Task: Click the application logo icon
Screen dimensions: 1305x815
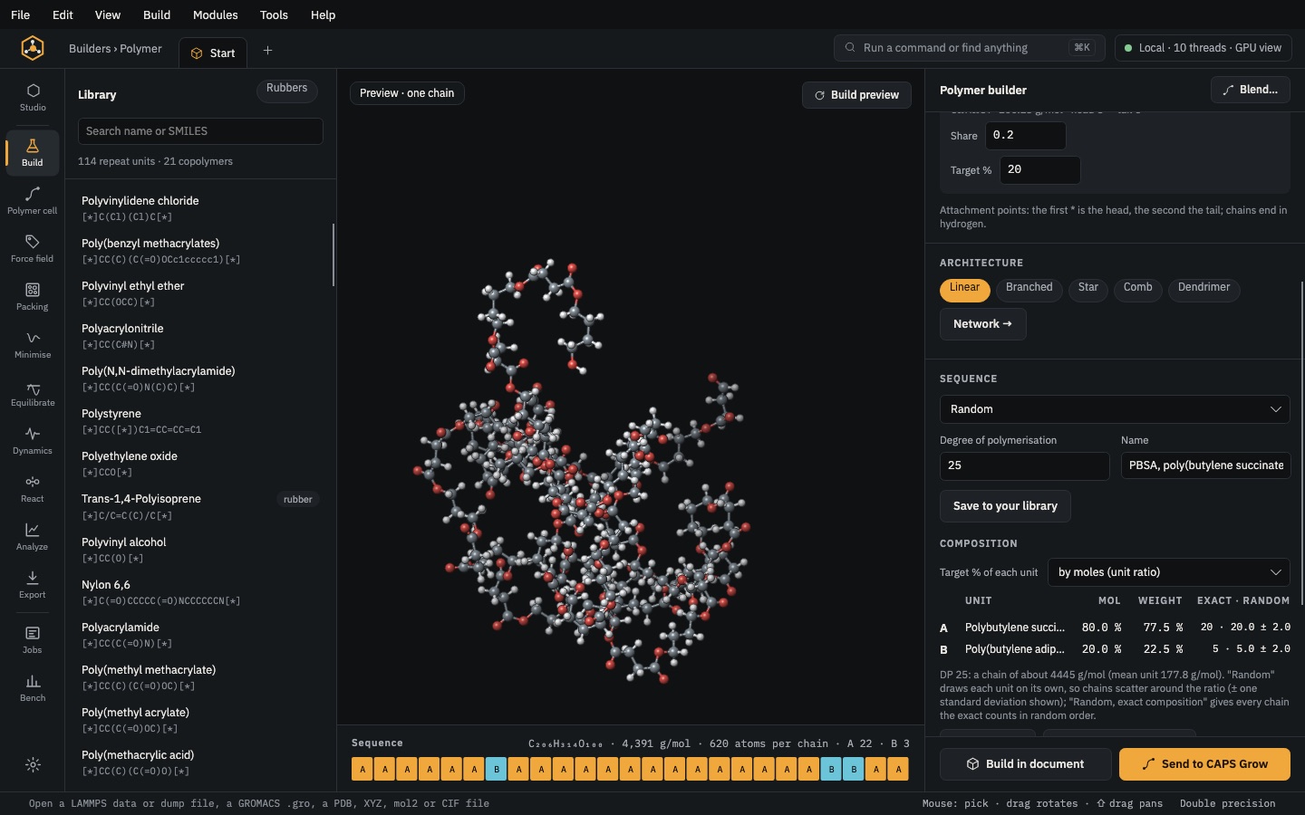Action: pyautogui.click(x=33, y=48)
